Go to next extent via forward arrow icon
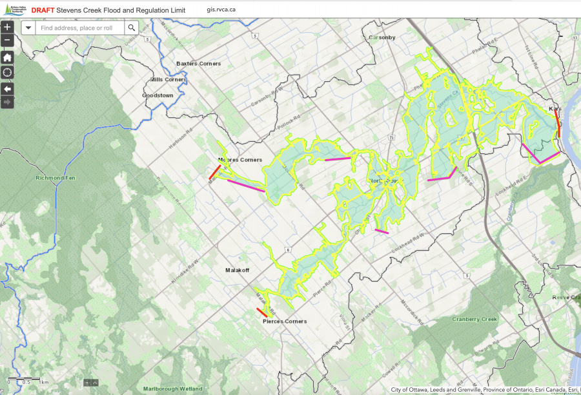The width and height of the screenshot is (581, 395). (7, 101)
